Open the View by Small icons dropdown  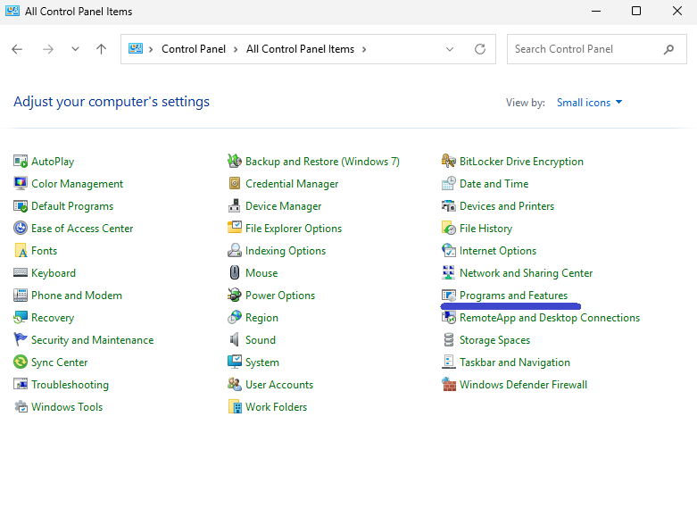[589, 103]
